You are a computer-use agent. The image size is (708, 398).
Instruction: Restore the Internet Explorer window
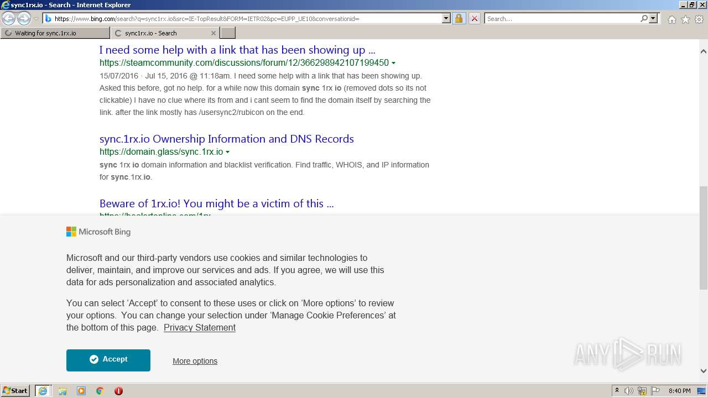tap(692, 5)
